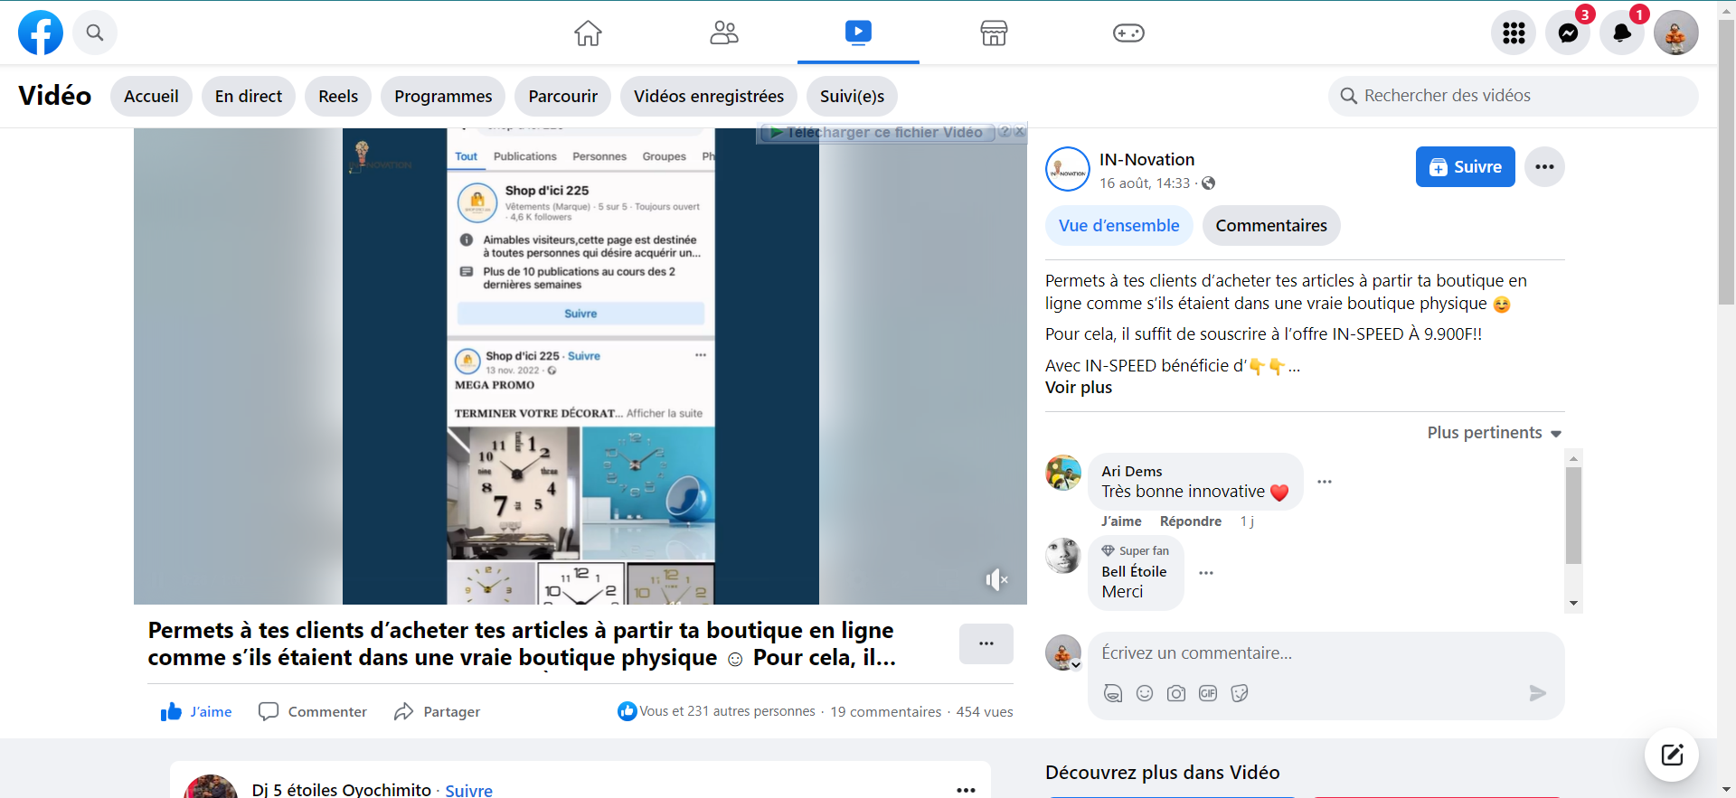Click the Partager button below the video
Viewport: 1736px width, 798px height.
438,712
